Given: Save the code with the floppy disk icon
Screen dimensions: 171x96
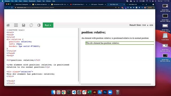Looking at the screenshot, I should click(24, 25).
